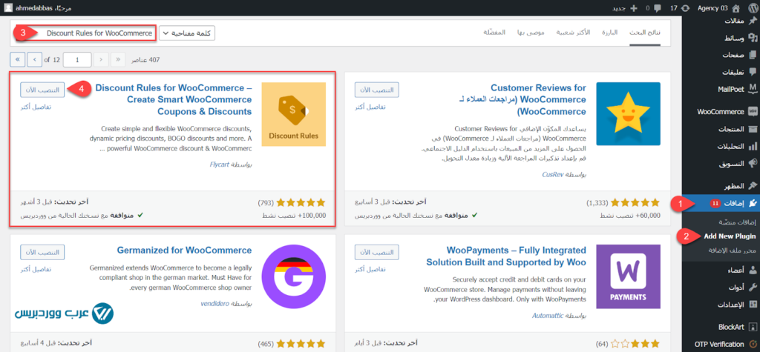
Task: Click the Media (وسائط) sidebar icon
Action: pyautogui.click(x=753, y=38)
